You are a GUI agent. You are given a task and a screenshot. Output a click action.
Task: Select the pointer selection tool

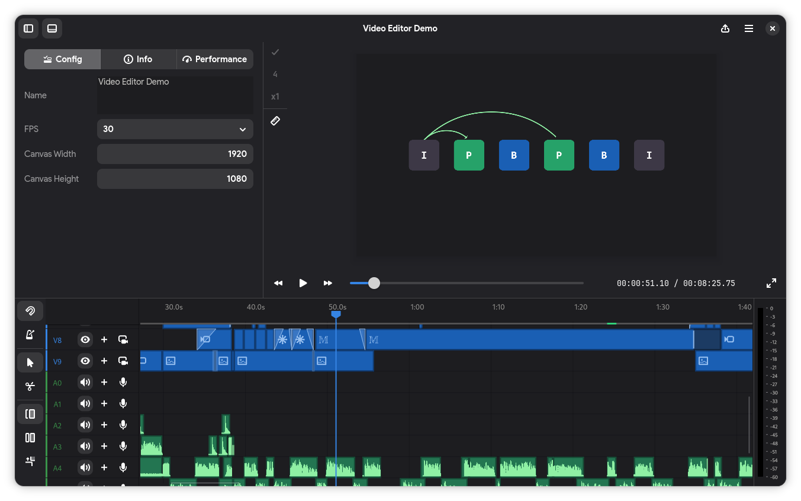click(x=30, y=362)
